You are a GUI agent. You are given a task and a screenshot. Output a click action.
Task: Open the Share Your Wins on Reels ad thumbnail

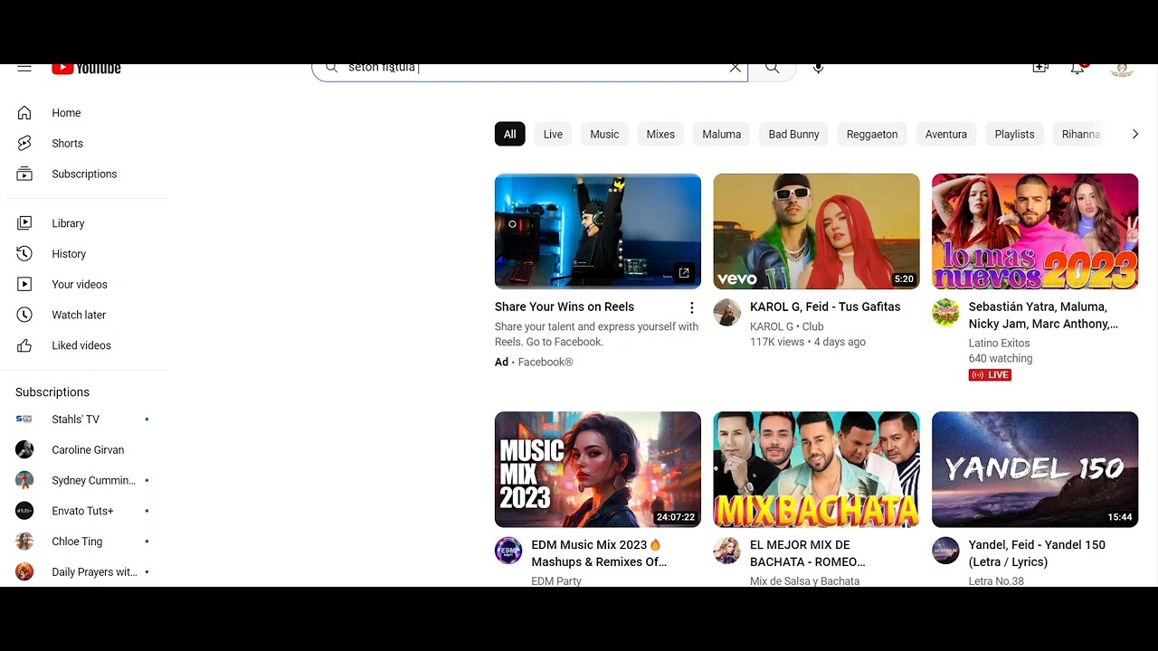[598, 231]
